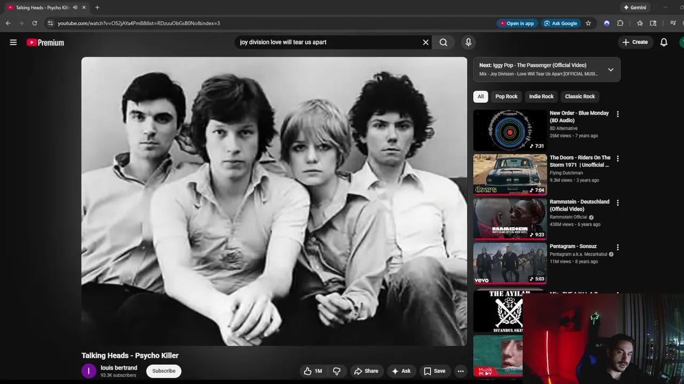684x384 pixels.
Task: Go to YouTube Premium home logo
Action: (x=45, y=43)
